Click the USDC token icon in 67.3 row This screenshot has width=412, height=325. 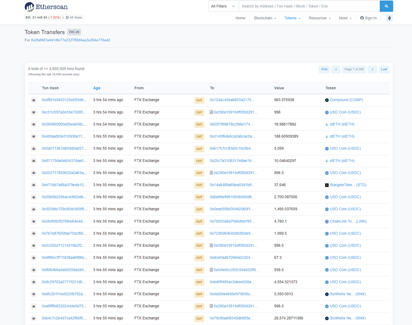click(327, 258)
